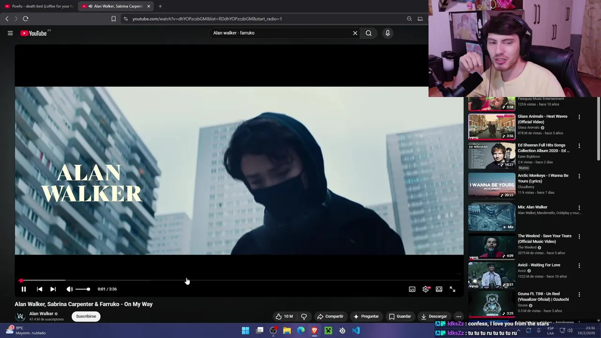Play the I Wanna Be Yours lyrics thumbnail
The width and height of the screenshot is (601, 338).
pos(492,185)
